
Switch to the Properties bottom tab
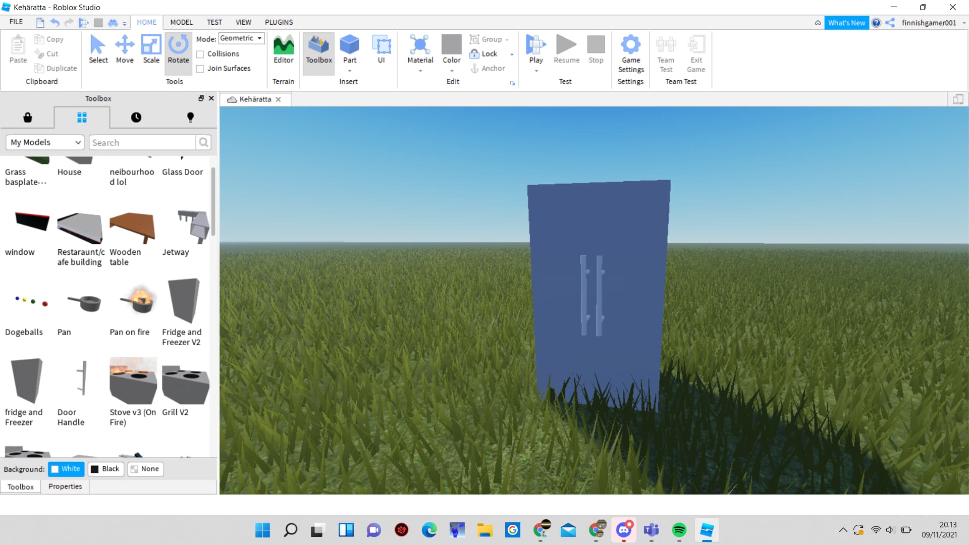[x=65, y=486]
